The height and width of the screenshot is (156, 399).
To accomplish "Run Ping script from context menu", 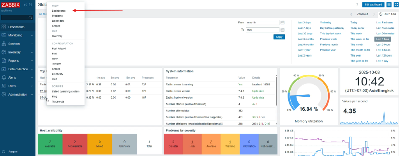I will [55, 96].
